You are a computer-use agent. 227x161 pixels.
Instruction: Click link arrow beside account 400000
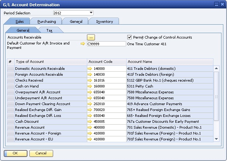point(90,127)
